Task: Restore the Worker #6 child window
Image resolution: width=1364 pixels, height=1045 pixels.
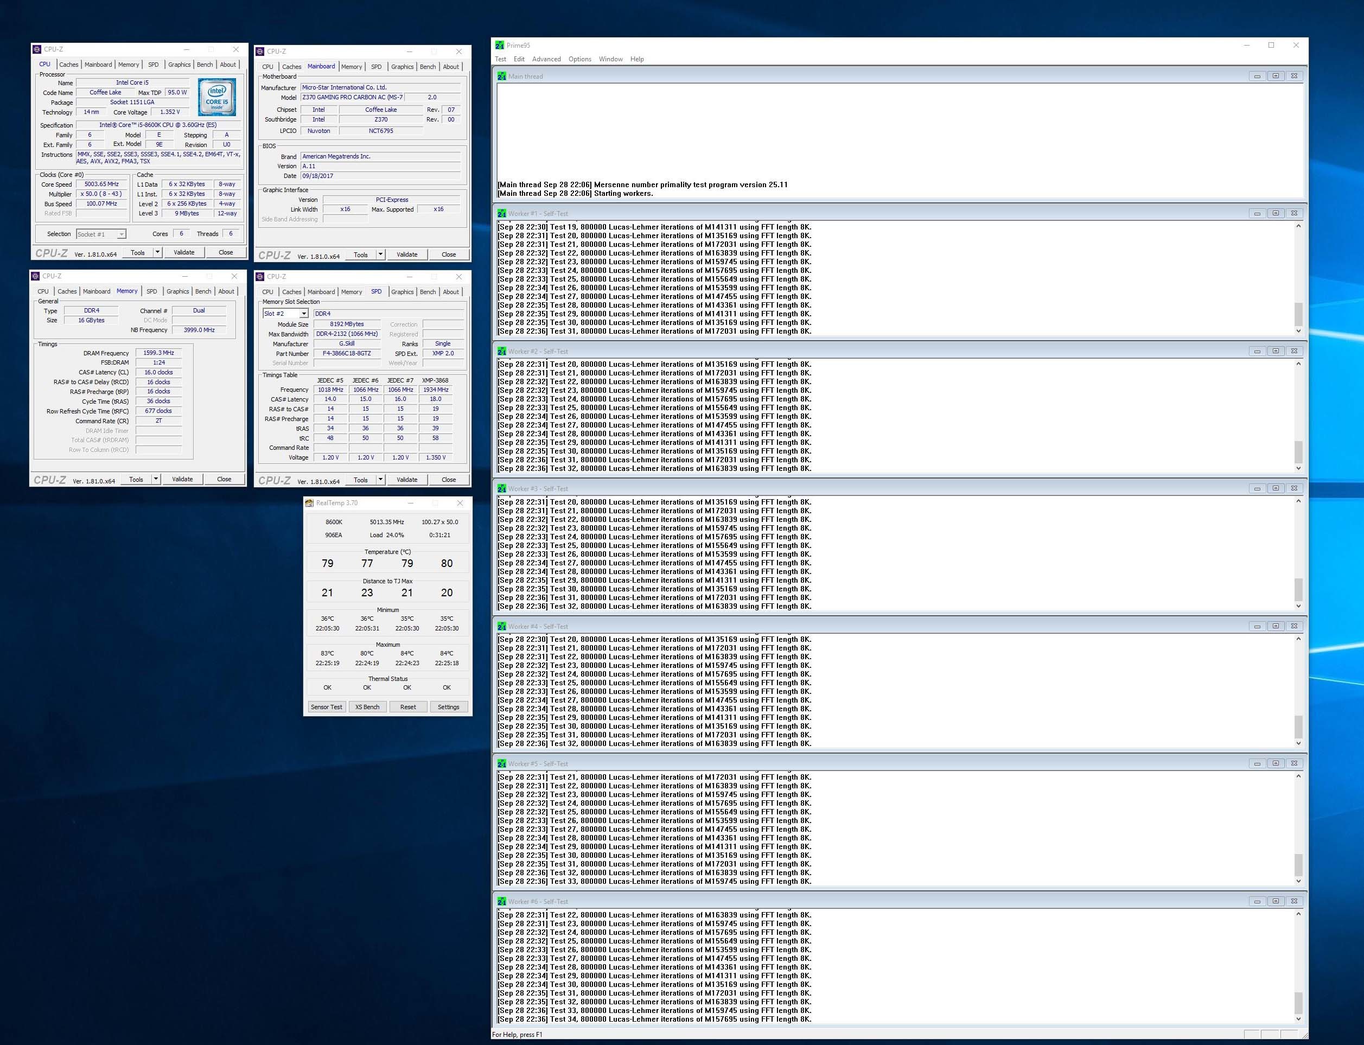Action: tap(1276, 901)
